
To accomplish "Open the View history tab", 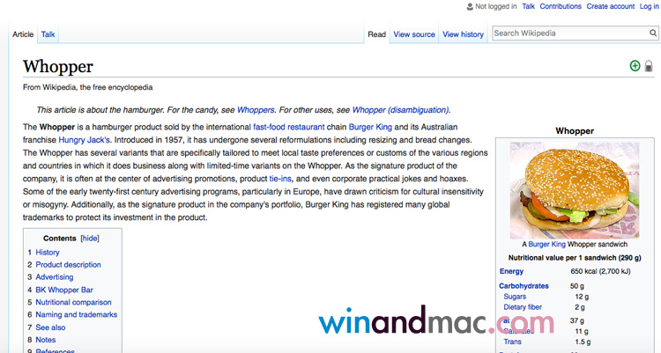I will point(463,34).
